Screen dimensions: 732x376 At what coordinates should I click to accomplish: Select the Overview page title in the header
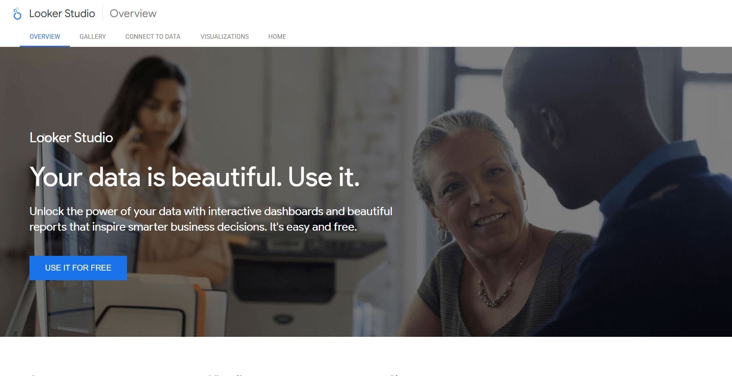pos(133,14)
